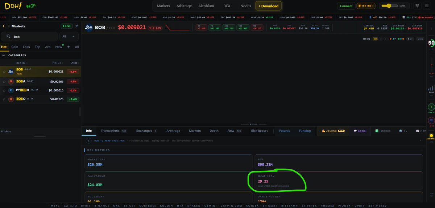Open the All filter dropdown
This screenshot has height=208, width=435.
point(69,37)
